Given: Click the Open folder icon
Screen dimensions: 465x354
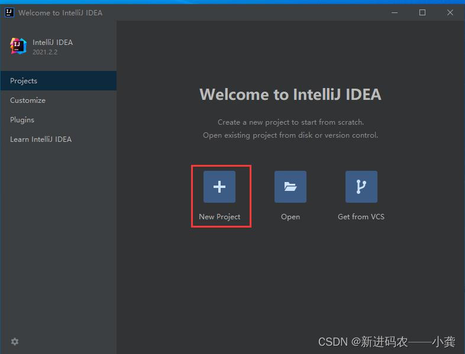Looking at the screenshot, I should coord(290,187).
